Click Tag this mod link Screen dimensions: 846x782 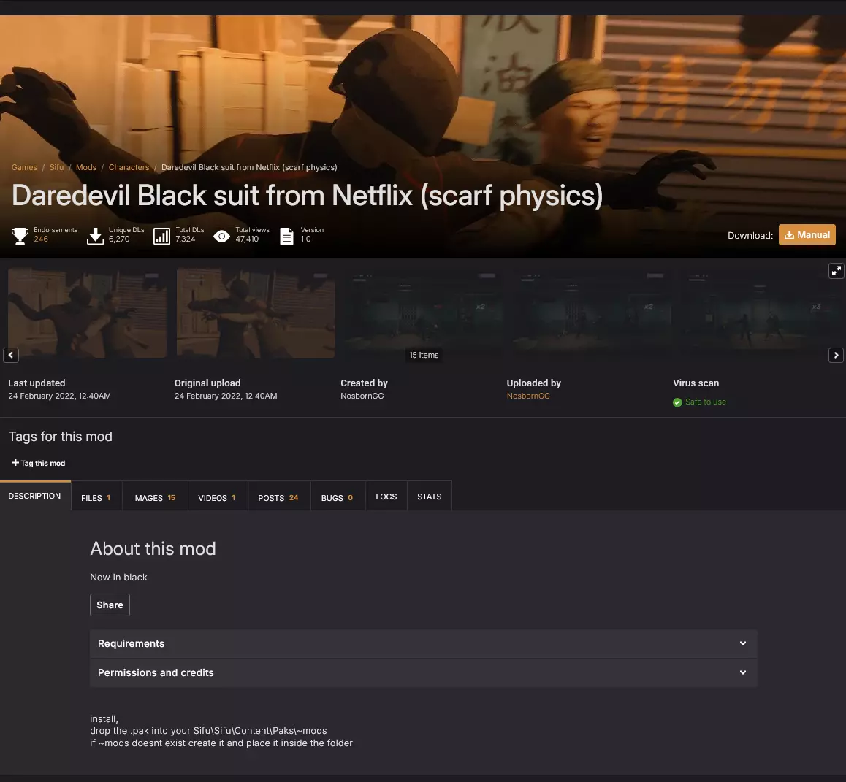click(39, 463)
